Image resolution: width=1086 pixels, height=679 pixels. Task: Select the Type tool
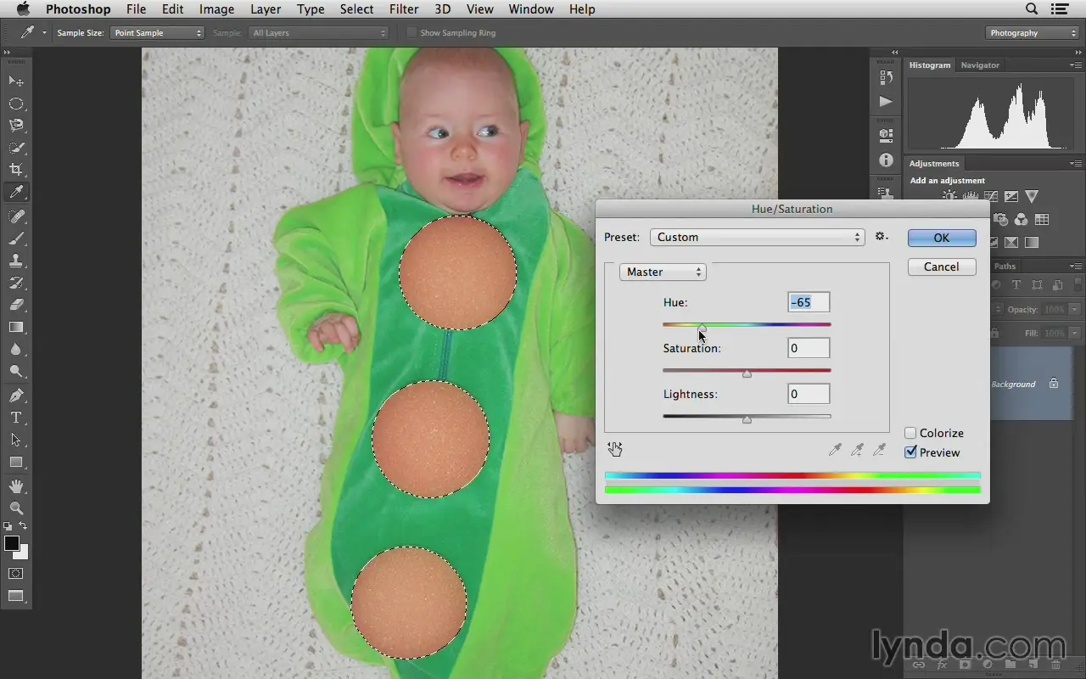(x=16, y=418)
